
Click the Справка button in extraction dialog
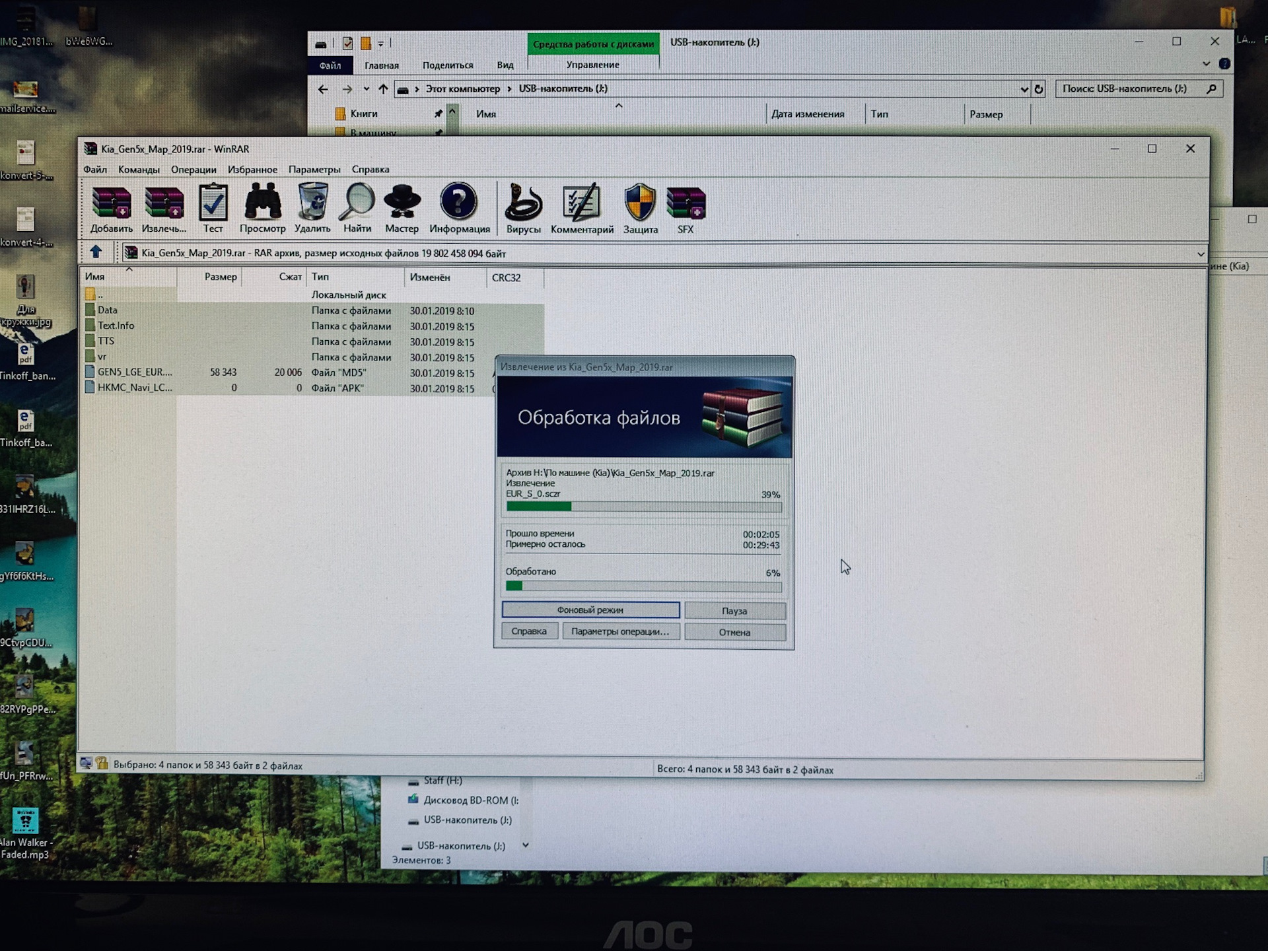click(529, 631)
